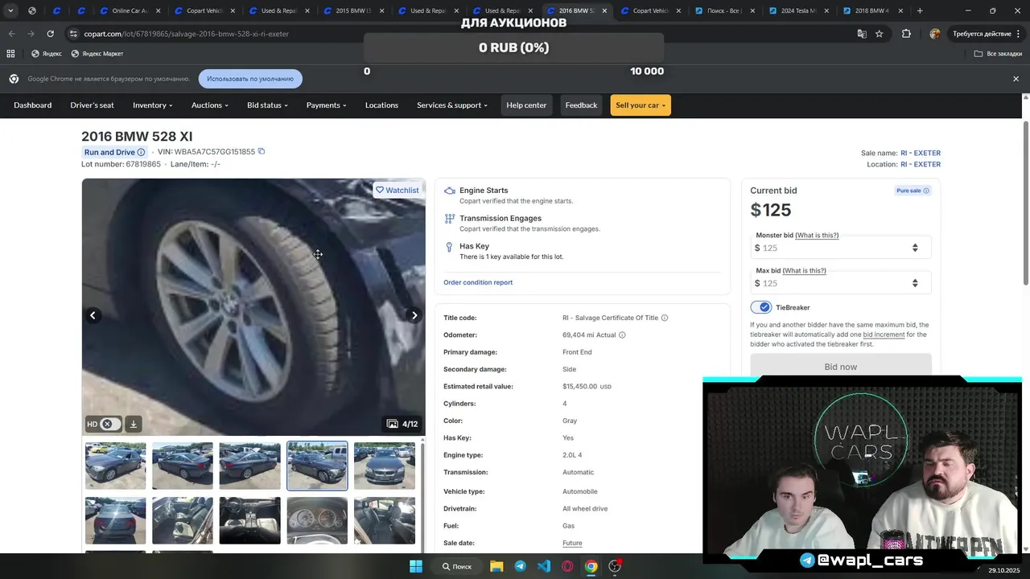Expand the Sell your car dropdown

(x=641, y=105)
